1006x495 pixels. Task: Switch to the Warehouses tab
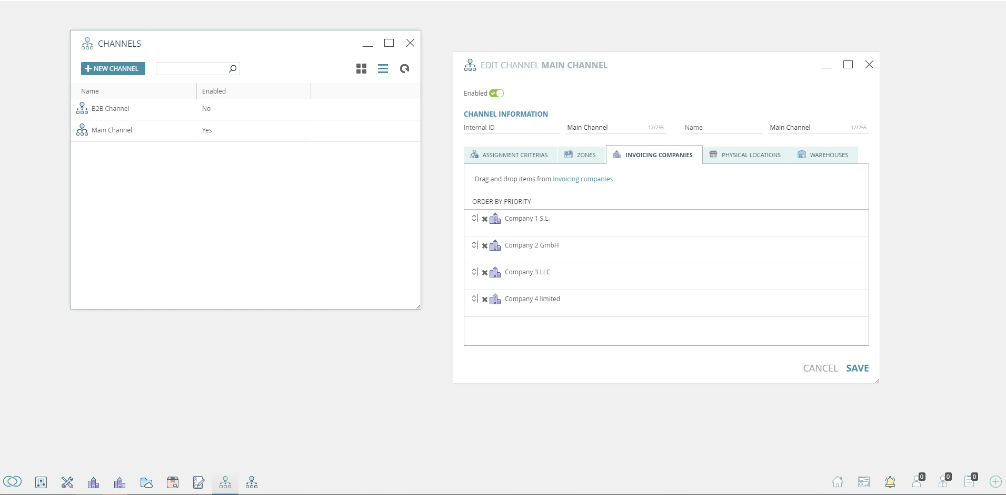pos(824,154)
